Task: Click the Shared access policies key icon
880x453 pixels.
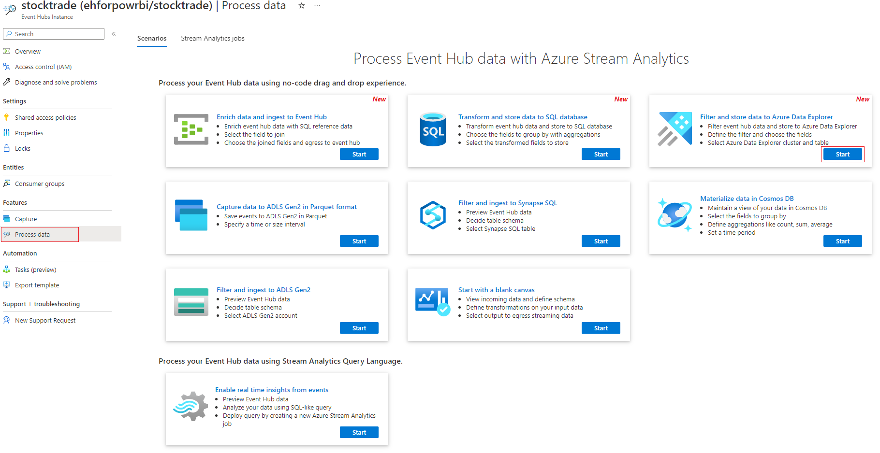Action: 6,117
